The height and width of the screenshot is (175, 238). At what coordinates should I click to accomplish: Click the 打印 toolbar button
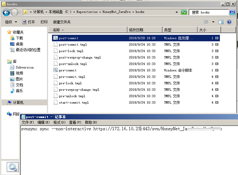(x=44, y=22)
